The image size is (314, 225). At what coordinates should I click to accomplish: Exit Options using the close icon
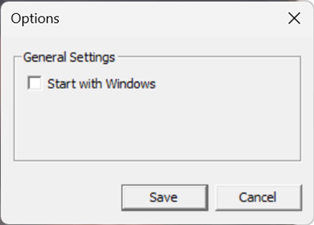point(294,19)
